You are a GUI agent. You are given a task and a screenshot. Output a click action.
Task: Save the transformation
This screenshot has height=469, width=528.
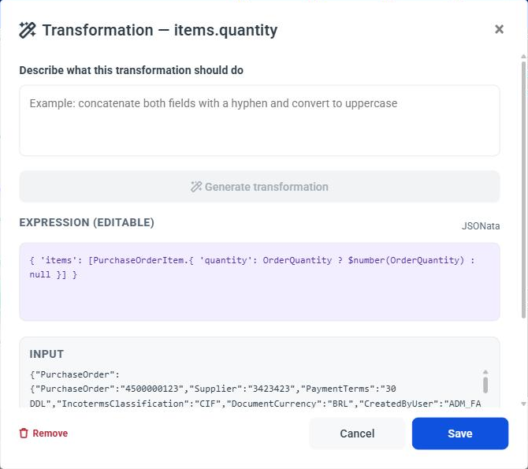[x=460, y=434]
